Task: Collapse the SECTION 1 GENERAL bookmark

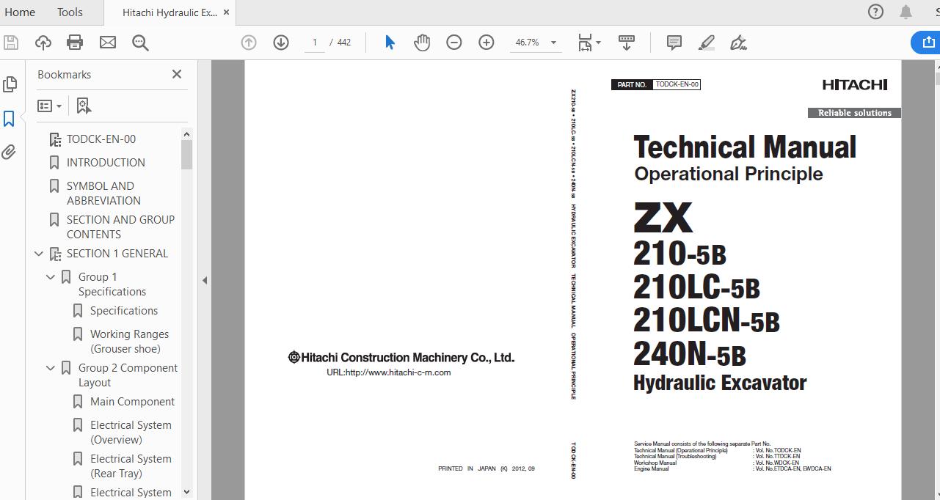Action: click(x=39, y=254)
